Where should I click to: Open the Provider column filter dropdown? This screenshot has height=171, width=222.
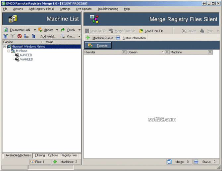point(124,52)
